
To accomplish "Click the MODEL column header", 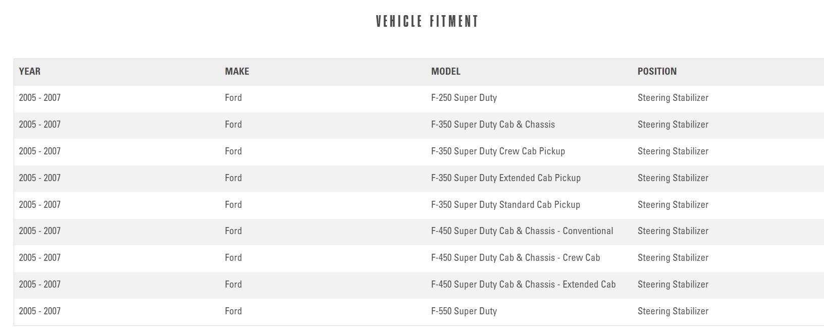I will pos(445,72).
